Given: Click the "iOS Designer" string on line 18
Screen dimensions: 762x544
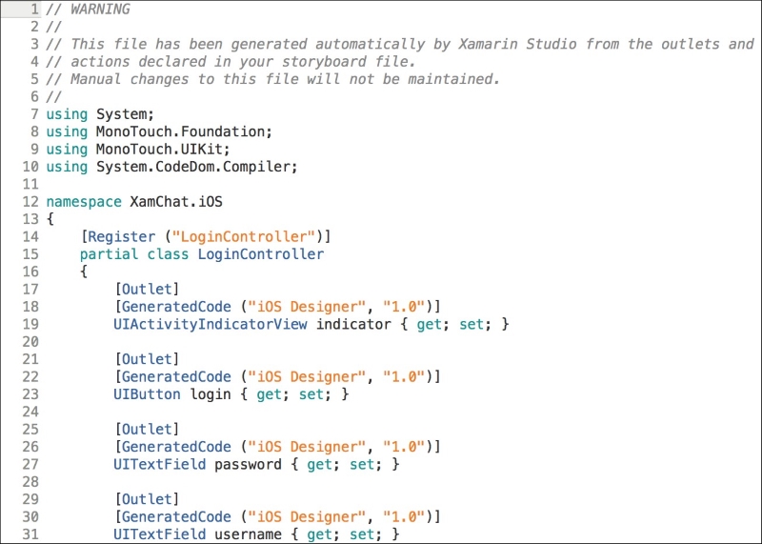Looking at the screenshot, I should tap(307, 307).
